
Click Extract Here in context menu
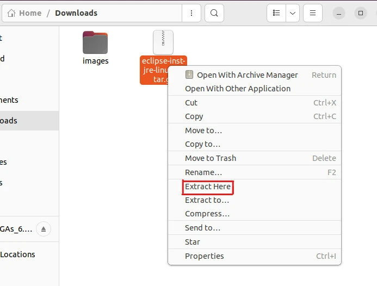point(208,186)
